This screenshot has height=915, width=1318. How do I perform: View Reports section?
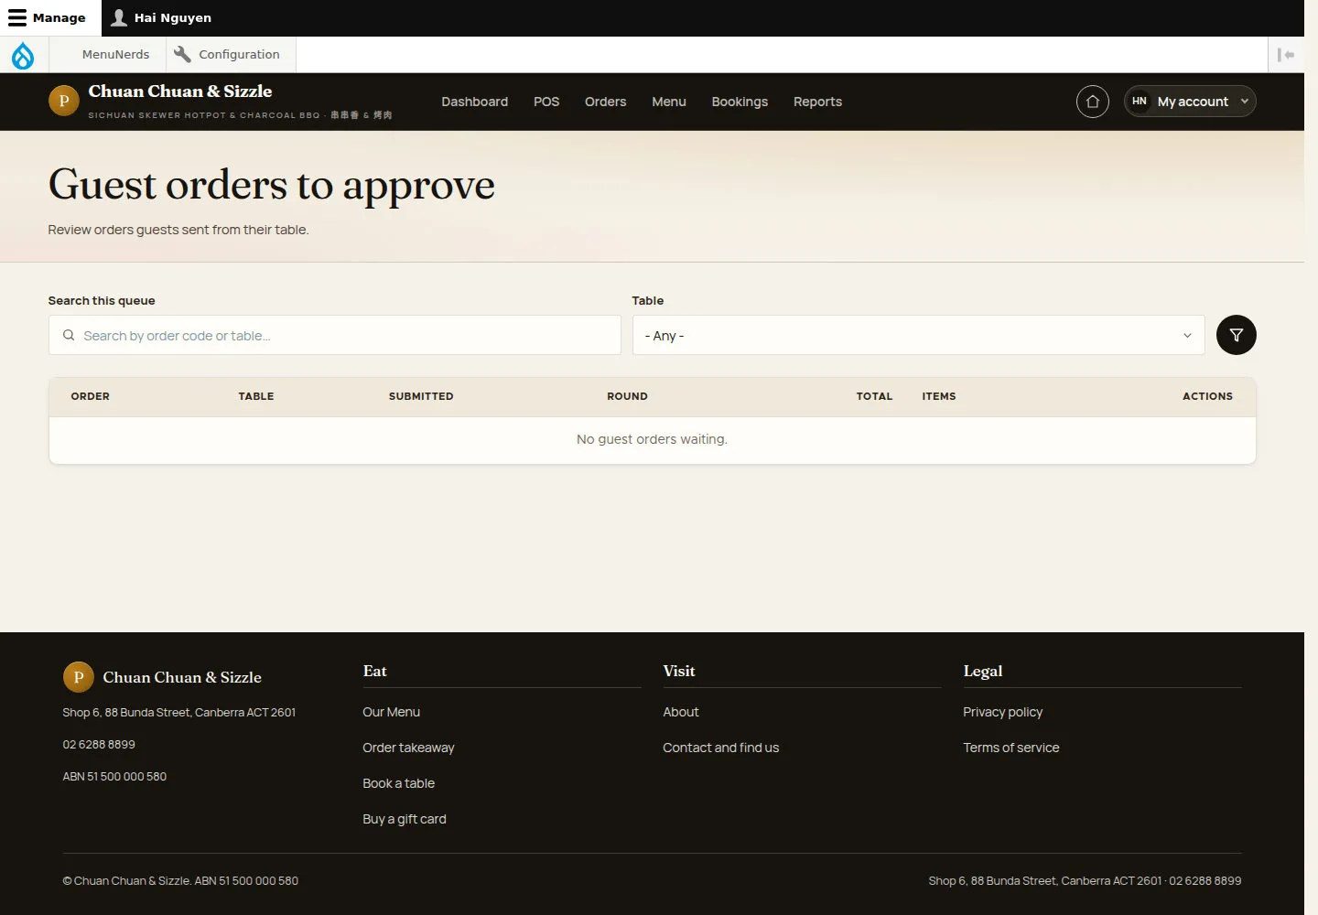pos(817,102)
